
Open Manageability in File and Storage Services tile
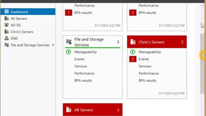tap(86, 52)
